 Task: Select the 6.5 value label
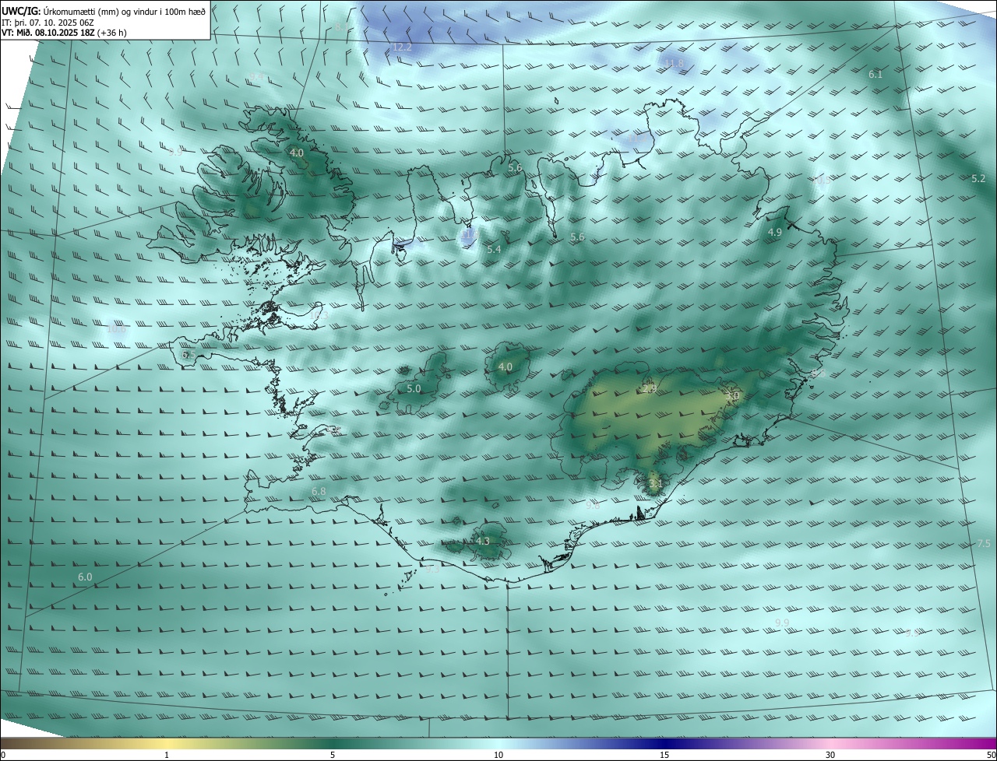click(x=188, y=355)
